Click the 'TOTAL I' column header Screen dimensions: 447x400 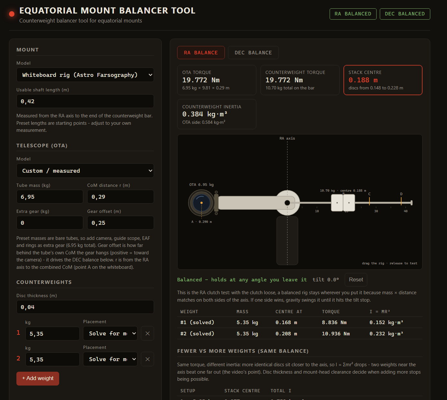click(281, 391)
